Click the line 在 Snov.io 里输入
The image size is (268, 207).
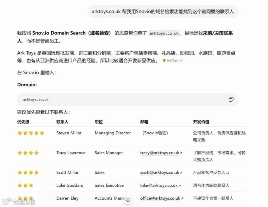[37, 73]
